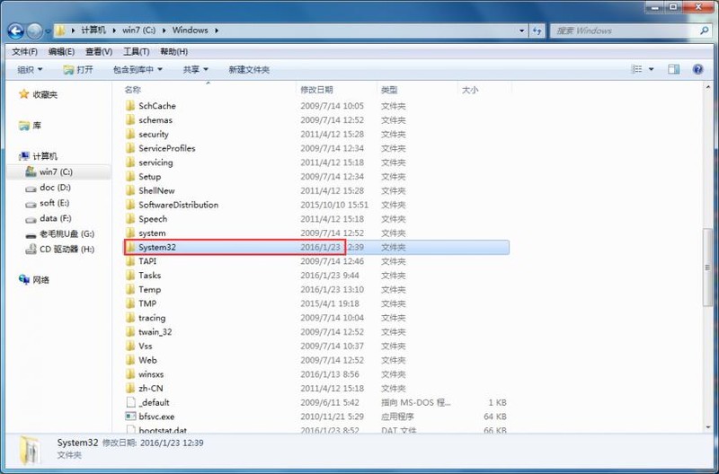Select the Tasks folder icon
Screen dimensions: 719x474
click(x=130, y=276)
